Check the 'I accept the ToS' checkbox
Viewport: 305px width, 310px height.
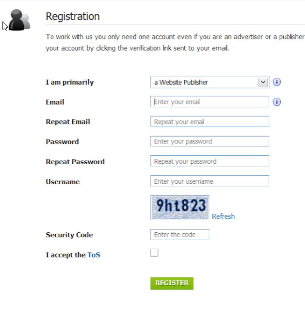pos(154,253)
